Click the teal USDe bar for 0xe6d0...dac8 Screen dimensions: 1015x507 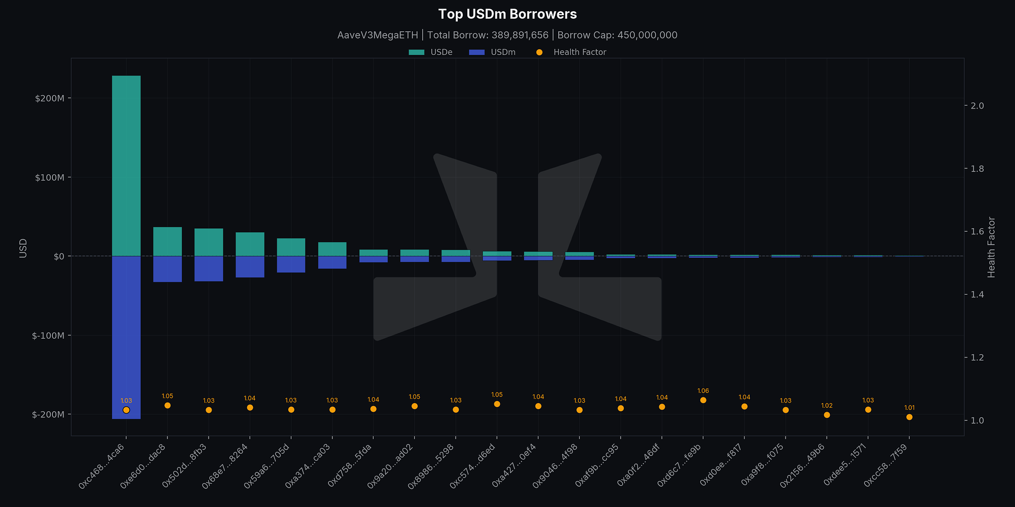coord(167,241)
